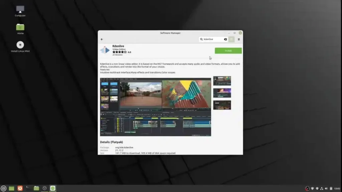
Task: Open the Files manager in taskbar
Action: coord(36,188)
